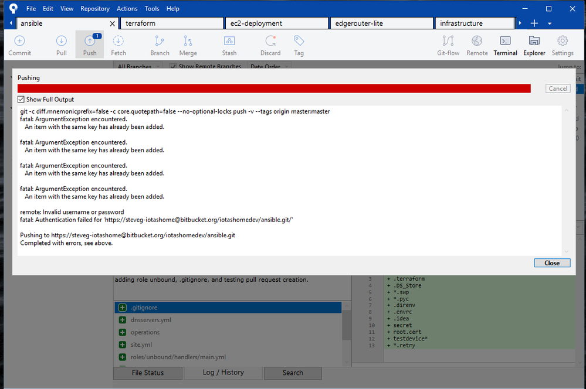Open the Help menu
Image resolution: width=586 pixels, height=389 pixels.
click(x=172, y=9)
